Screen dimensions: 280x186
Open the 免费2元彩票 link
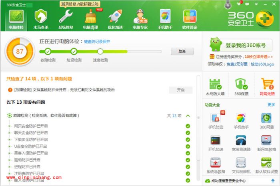coord(237,64)
